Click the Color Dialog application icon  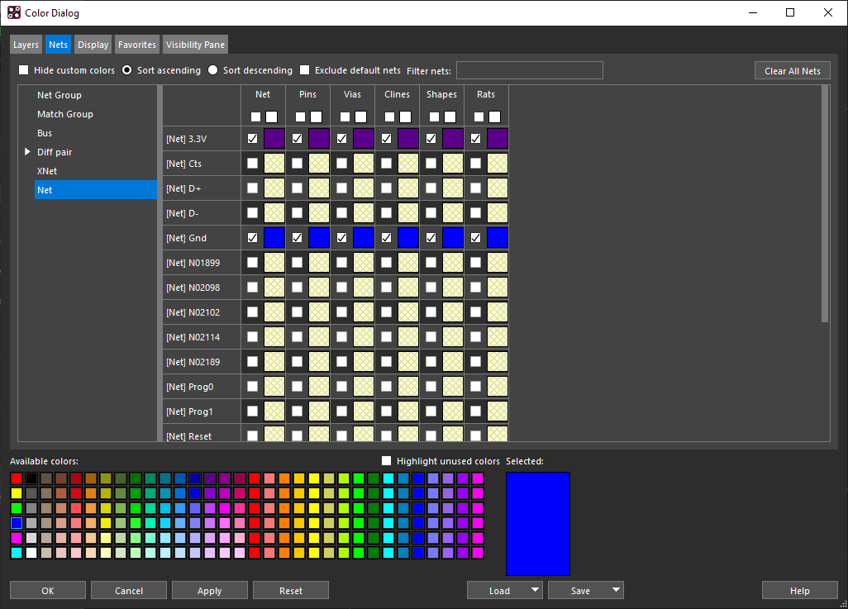14,12
